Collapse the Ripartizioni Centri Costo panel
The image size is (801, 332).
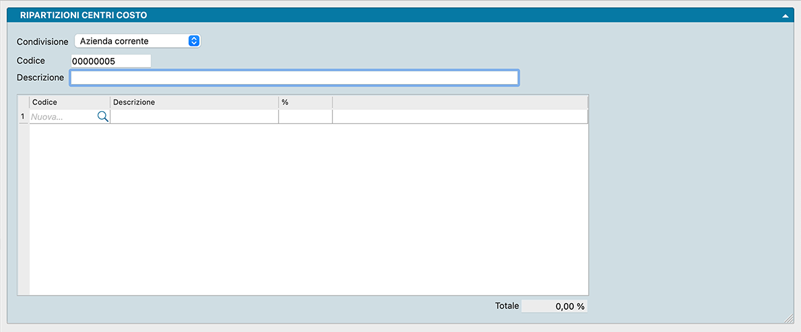(785, 15)
